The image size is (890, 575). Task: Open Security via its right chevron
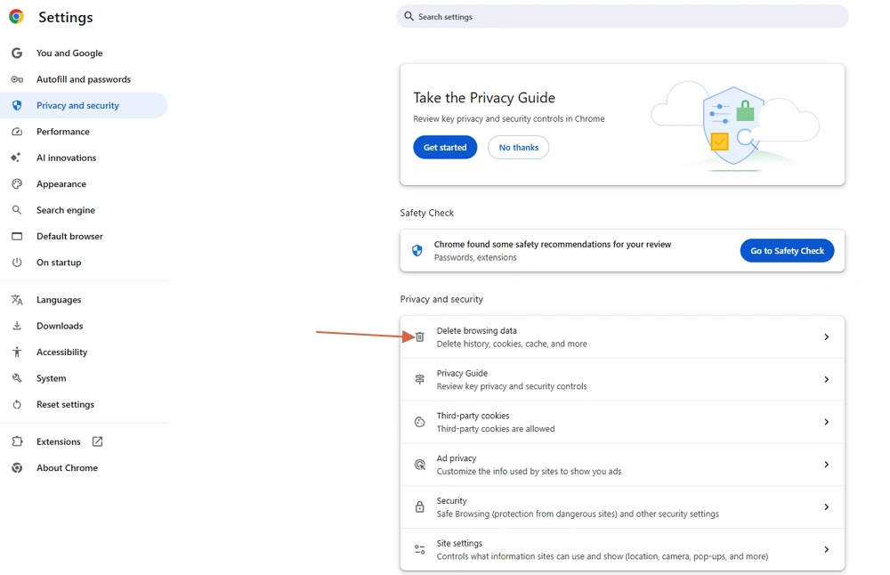coord(827,506)
